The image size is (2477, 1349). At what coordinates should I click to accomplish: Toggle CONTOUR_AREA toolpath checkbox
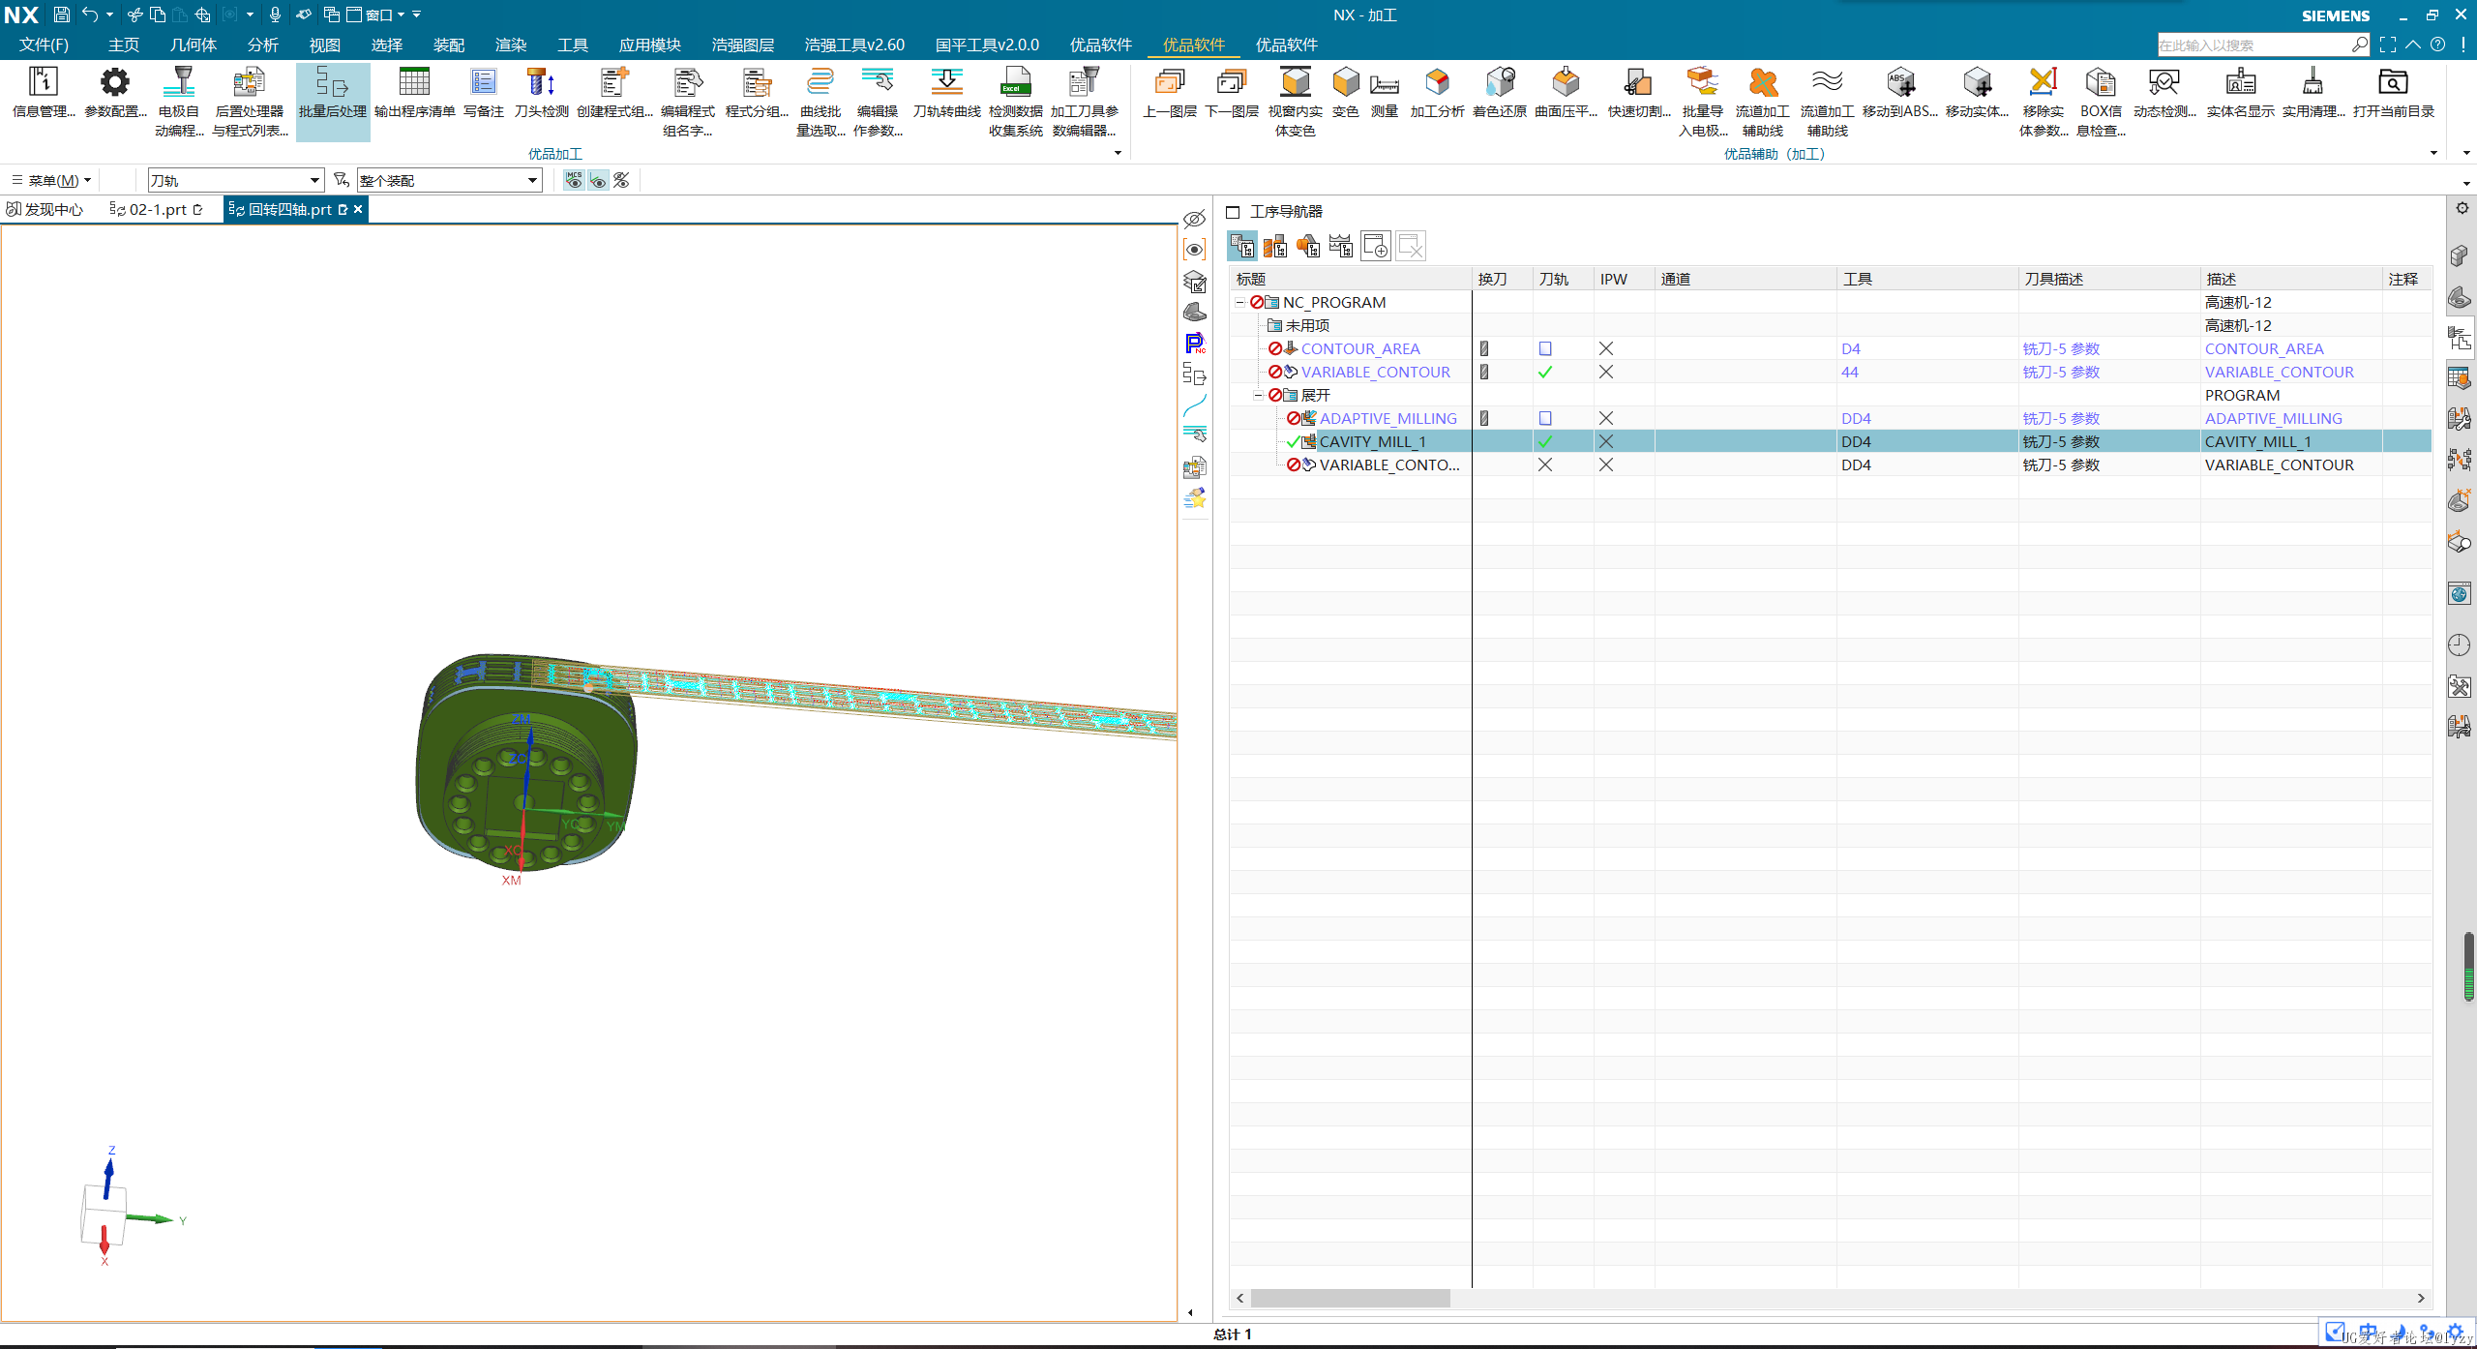1545,348
